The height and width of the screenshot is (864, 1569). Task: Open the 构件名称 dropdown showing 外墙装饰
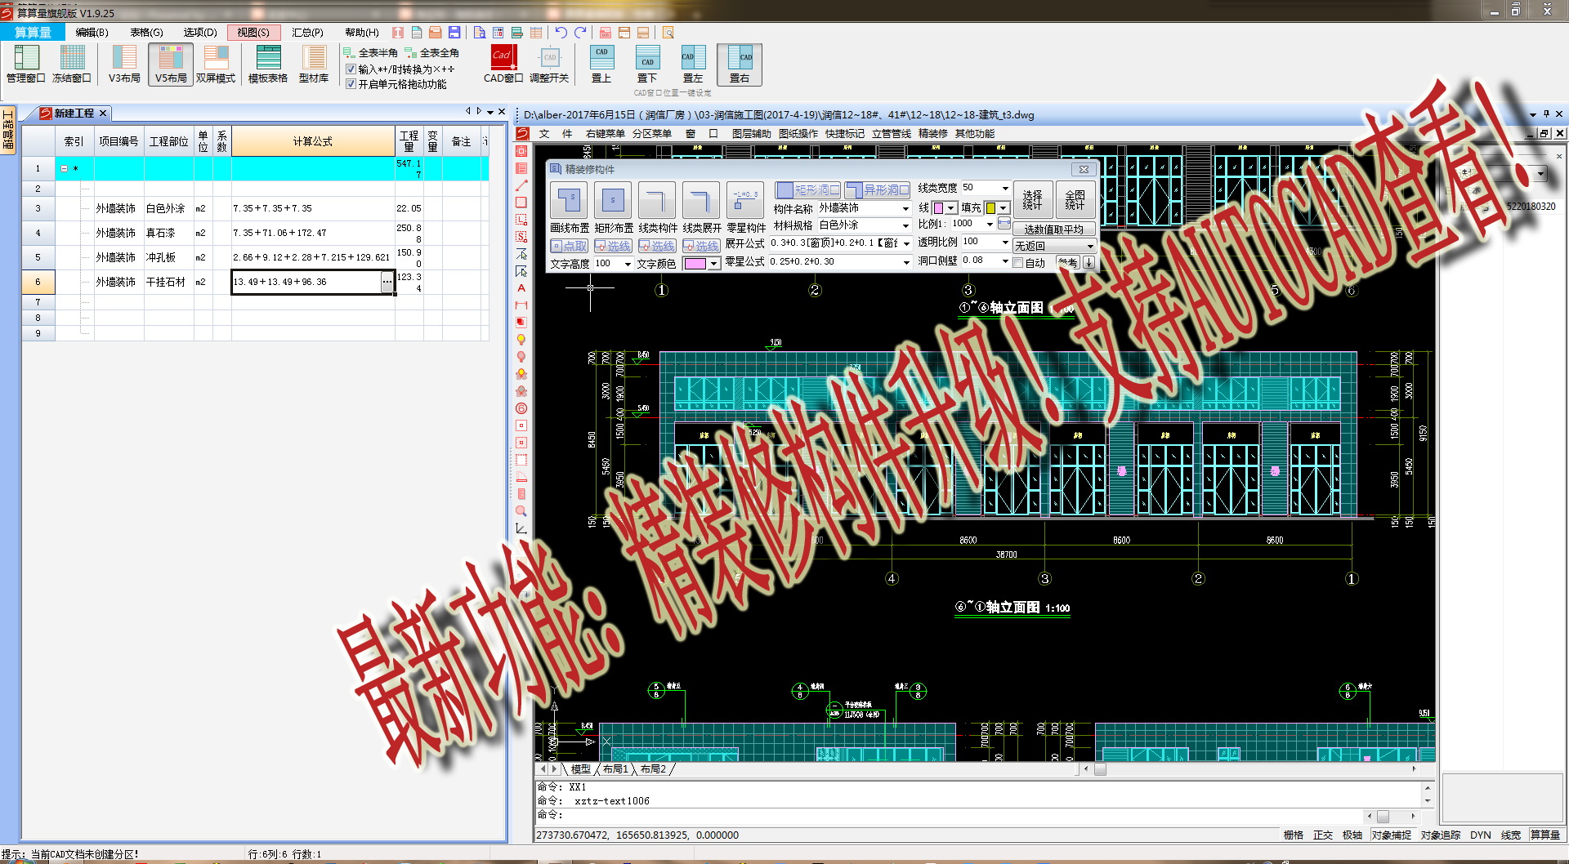tap(905, 208)
